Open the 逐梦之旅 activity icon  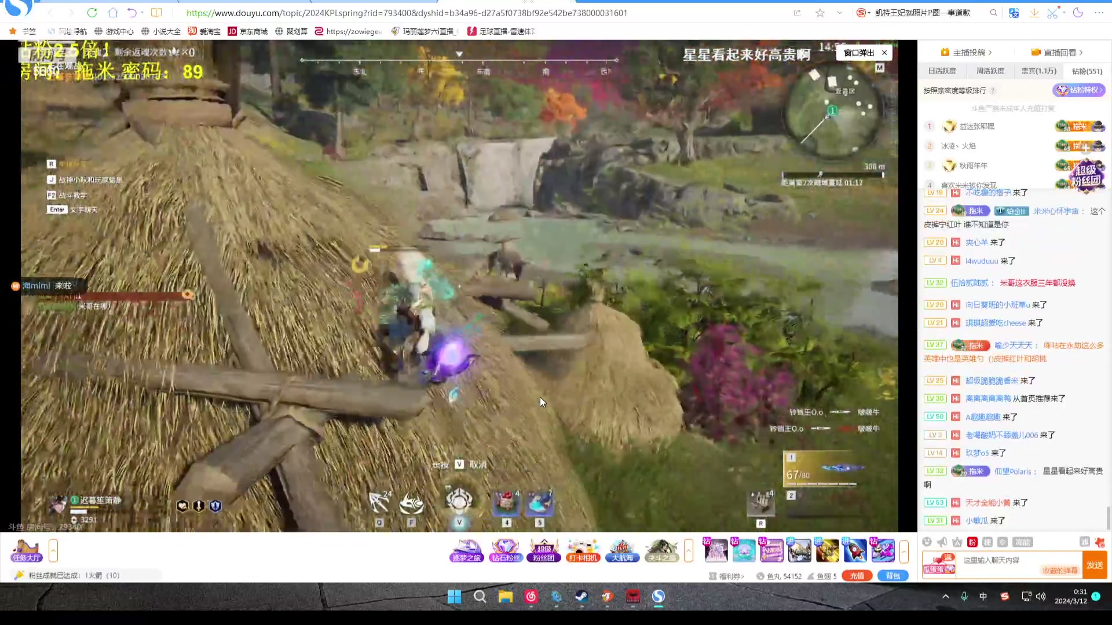467,550
